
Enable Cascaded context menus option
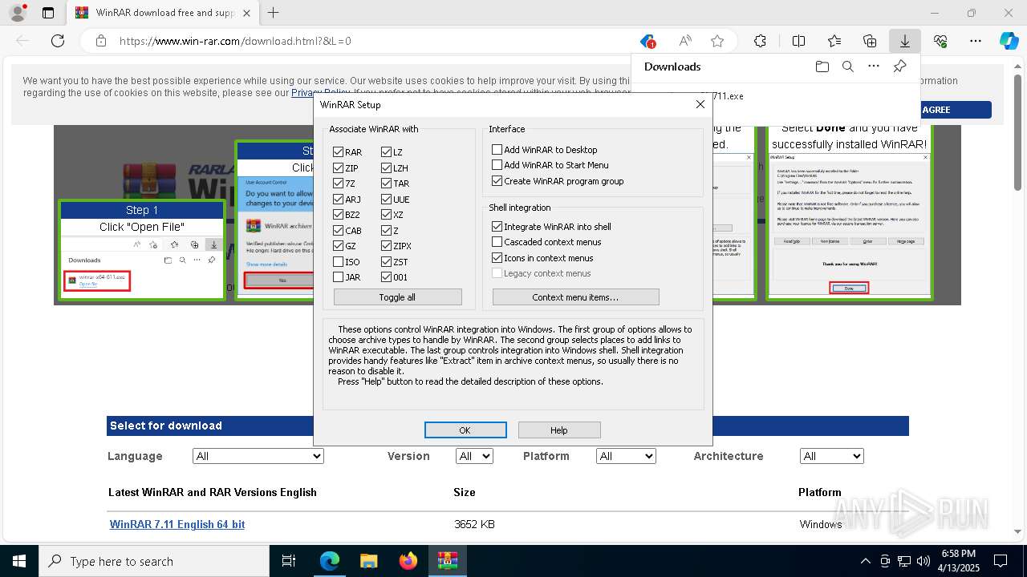tap(497, 242)
